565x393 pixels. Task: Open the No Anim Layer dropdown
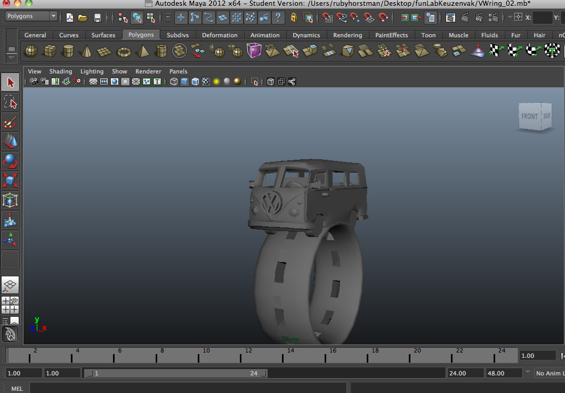coord(550,373)
